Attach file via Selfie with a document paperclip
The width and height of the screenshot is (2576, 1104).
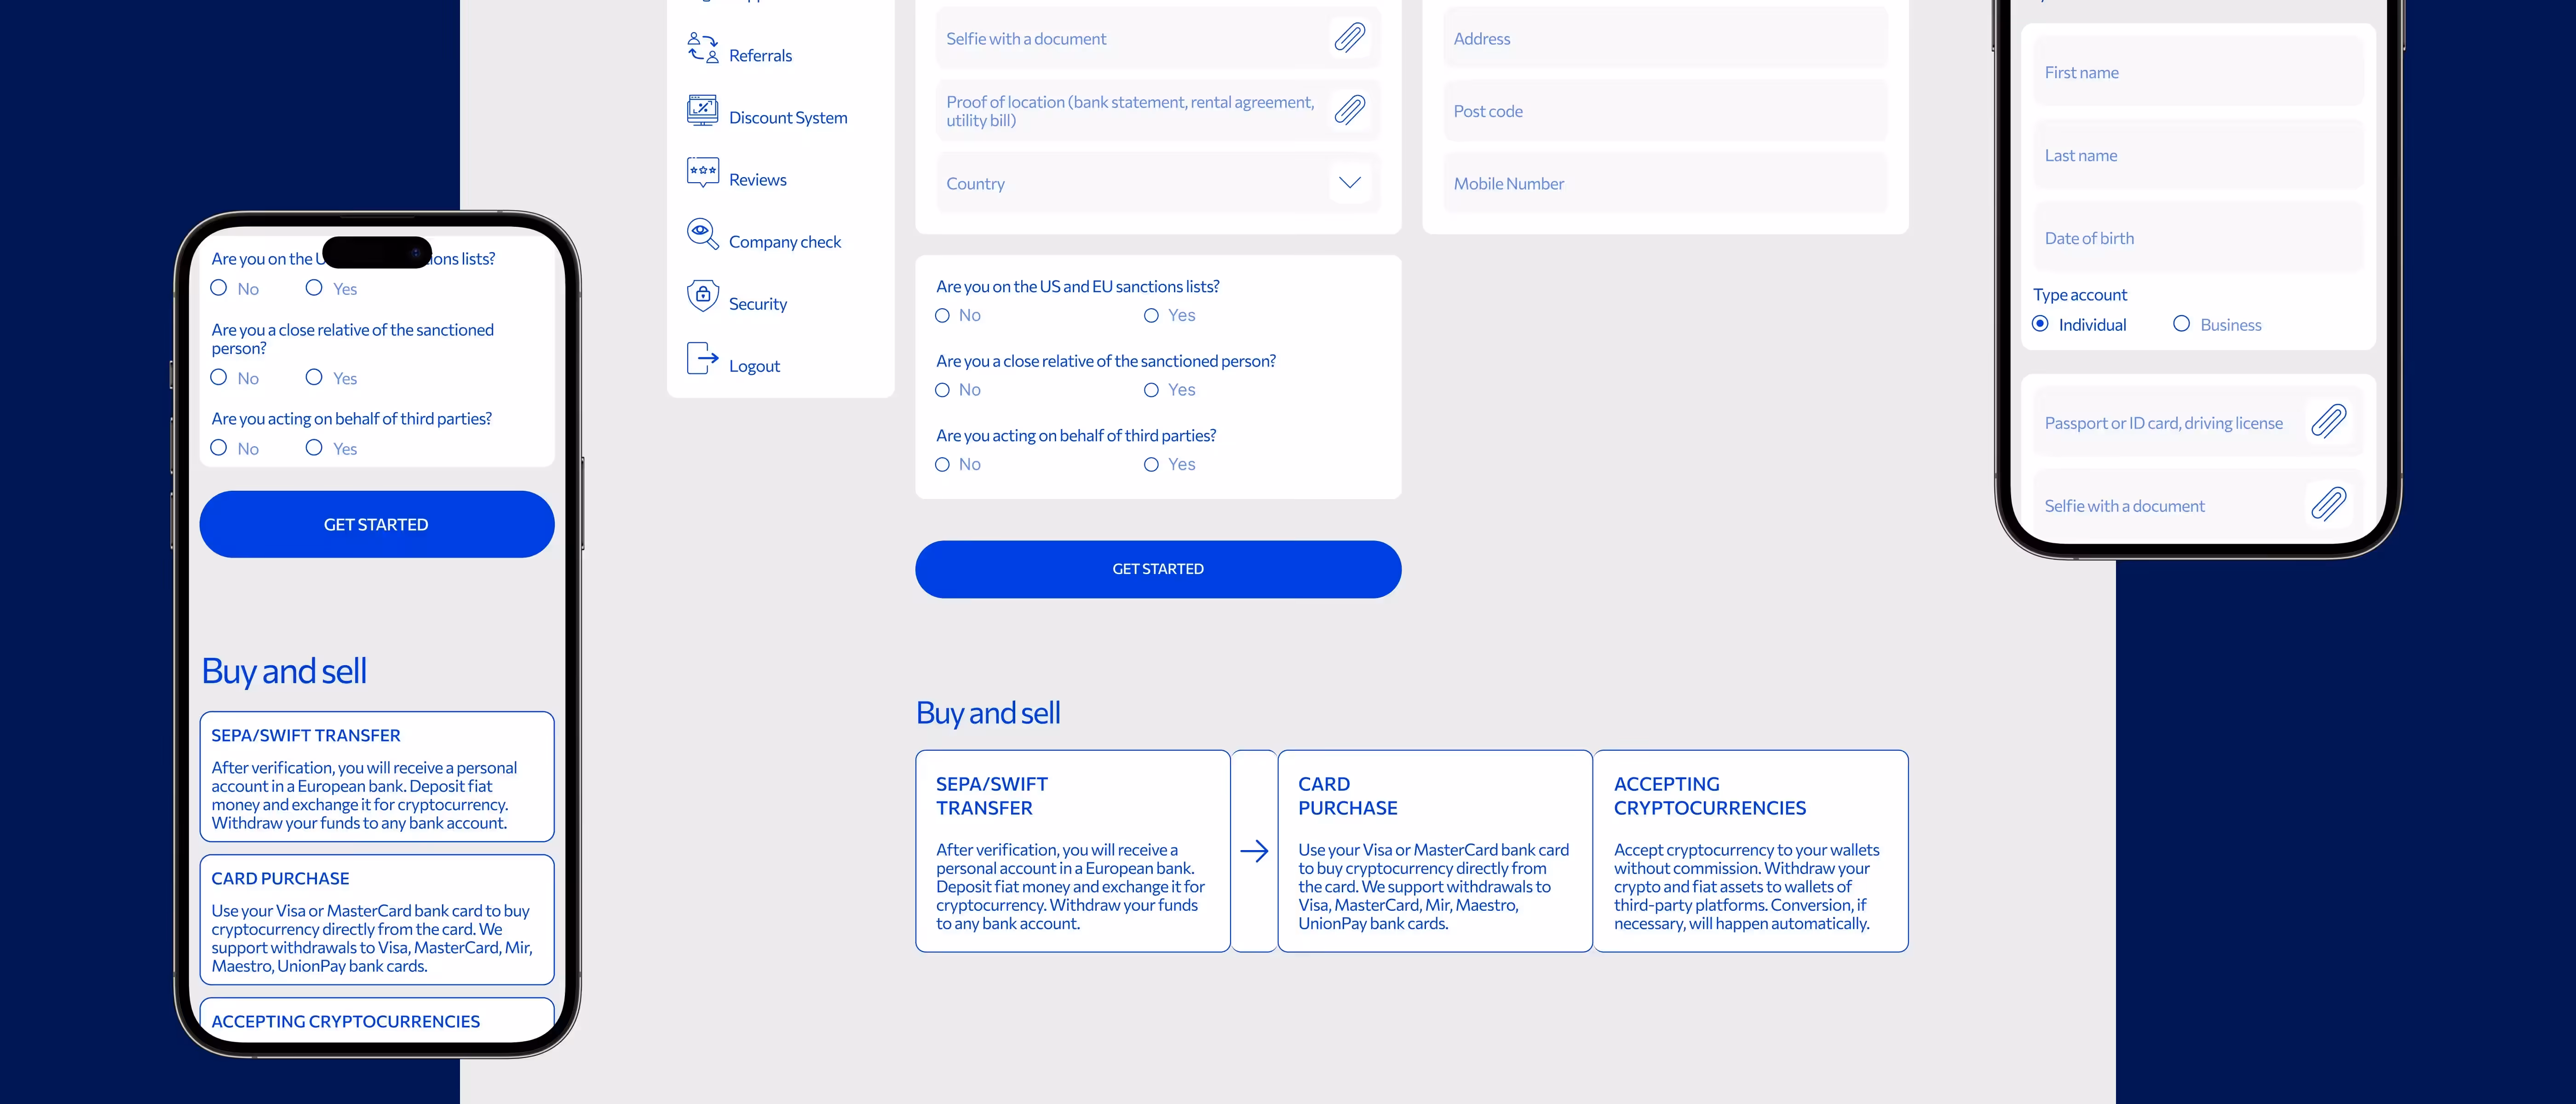pos(1350,38)
